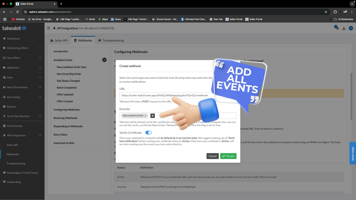Click browser back arrow
Image resolution: width=356 pixels, height=200 pixels.
(x=4, y=12)
